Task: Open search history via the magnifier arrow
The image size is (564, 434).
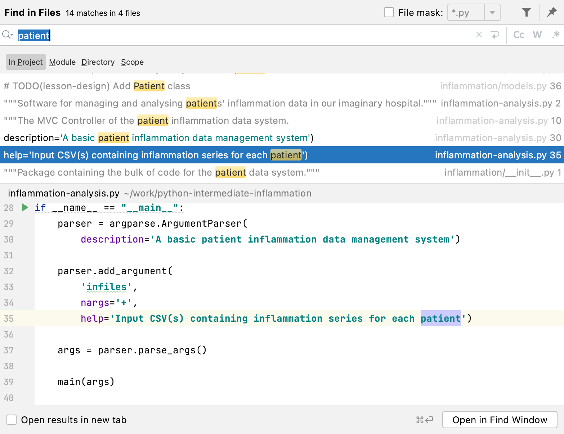Action: click(x=7, y=35)
